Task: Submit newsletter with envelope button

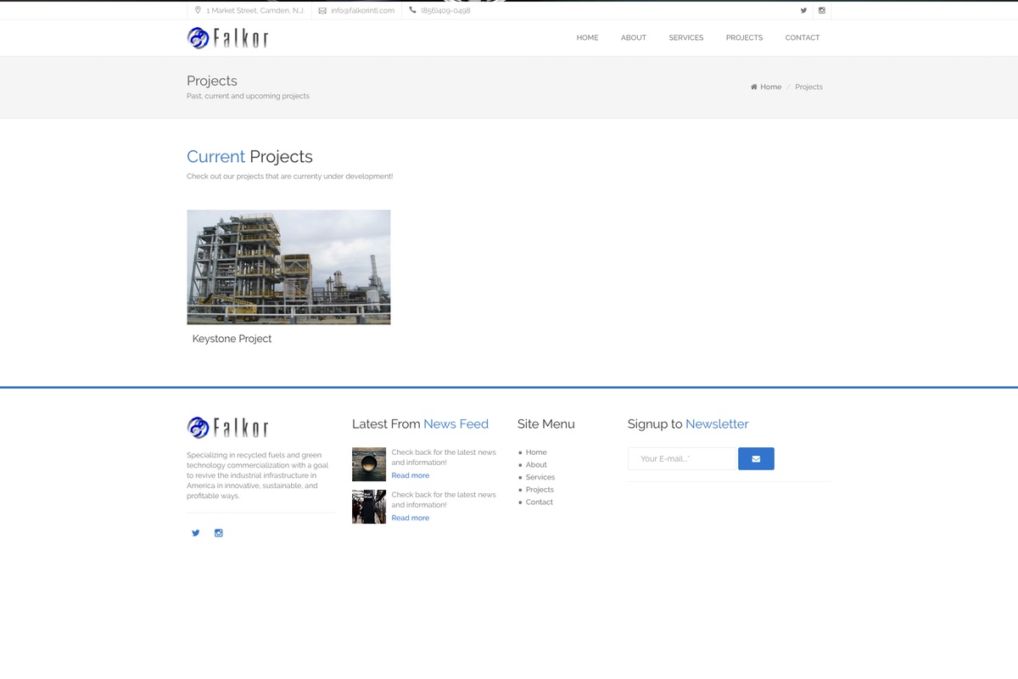Action: tap(756, 459)
